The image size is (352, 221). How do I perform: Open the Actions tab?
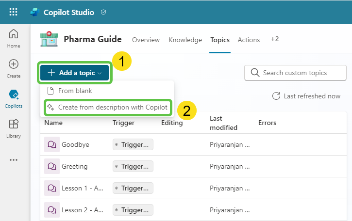point(249,40)
